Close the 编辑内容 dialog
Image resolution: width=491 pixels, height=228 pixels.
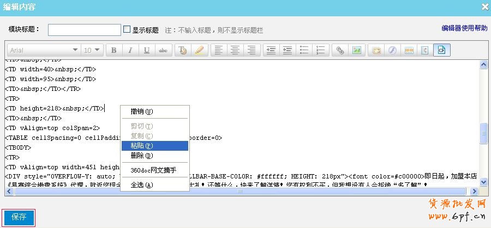click(x=484, y=7)
